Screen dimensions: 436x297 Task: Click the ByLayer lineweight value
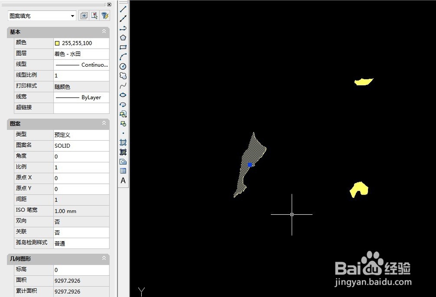[x=81, y=98]
